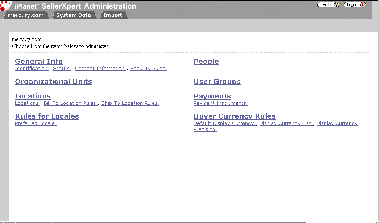Open the Default Display Currency link

pyautogui.click(x=225, y=123)
